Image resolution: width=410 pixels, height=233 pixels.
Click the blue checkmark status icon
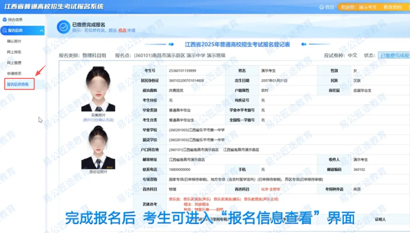tap(63, 27)
